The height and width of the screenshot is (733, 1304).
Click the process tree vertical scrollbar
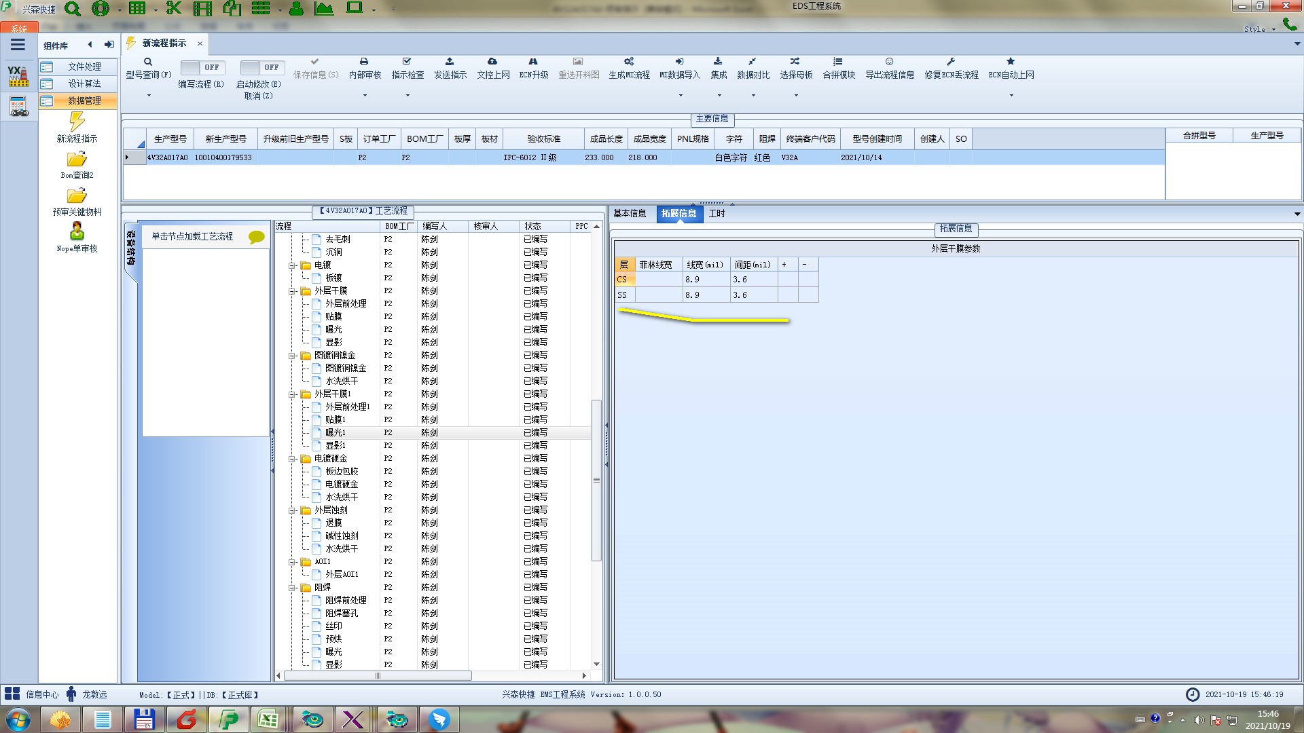coord(596,481)
